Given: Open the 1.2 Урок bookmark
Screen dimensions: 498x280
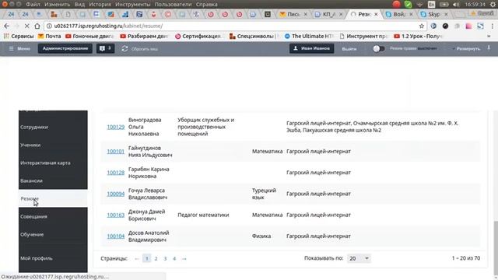Looking at the screenshot, I should click(x=418, y=37).
